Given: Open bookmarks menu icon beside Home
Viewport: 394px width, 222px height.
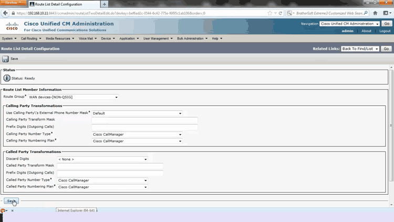Looking at the screenshot, I should (387, 13).
